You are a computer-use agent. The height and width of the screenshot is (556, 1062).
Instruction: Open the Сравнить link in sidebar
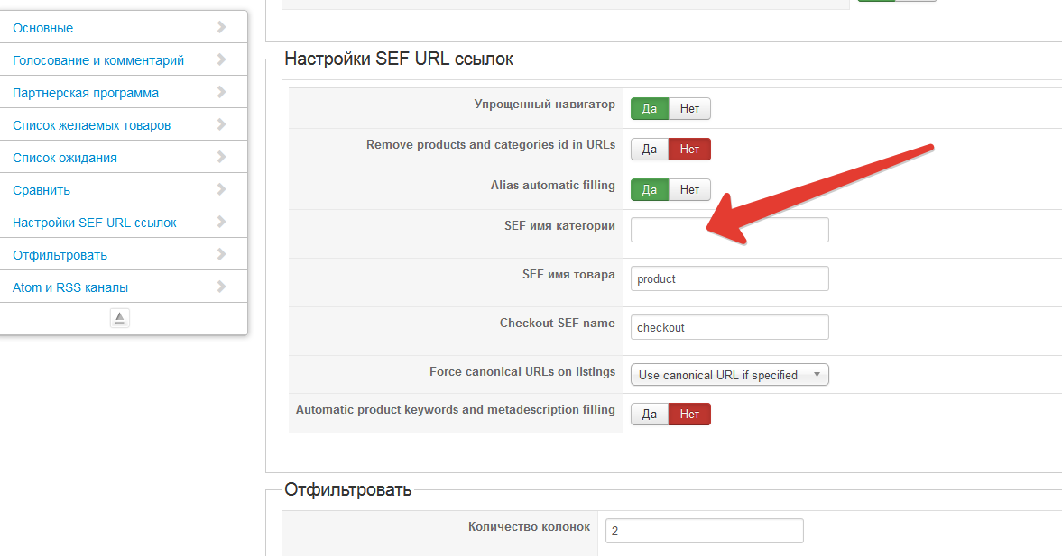[x=42, y=190]
